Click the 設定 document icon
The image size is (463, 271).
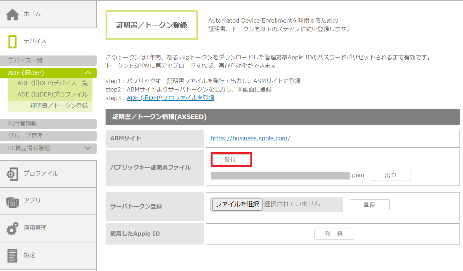point(12,255)
